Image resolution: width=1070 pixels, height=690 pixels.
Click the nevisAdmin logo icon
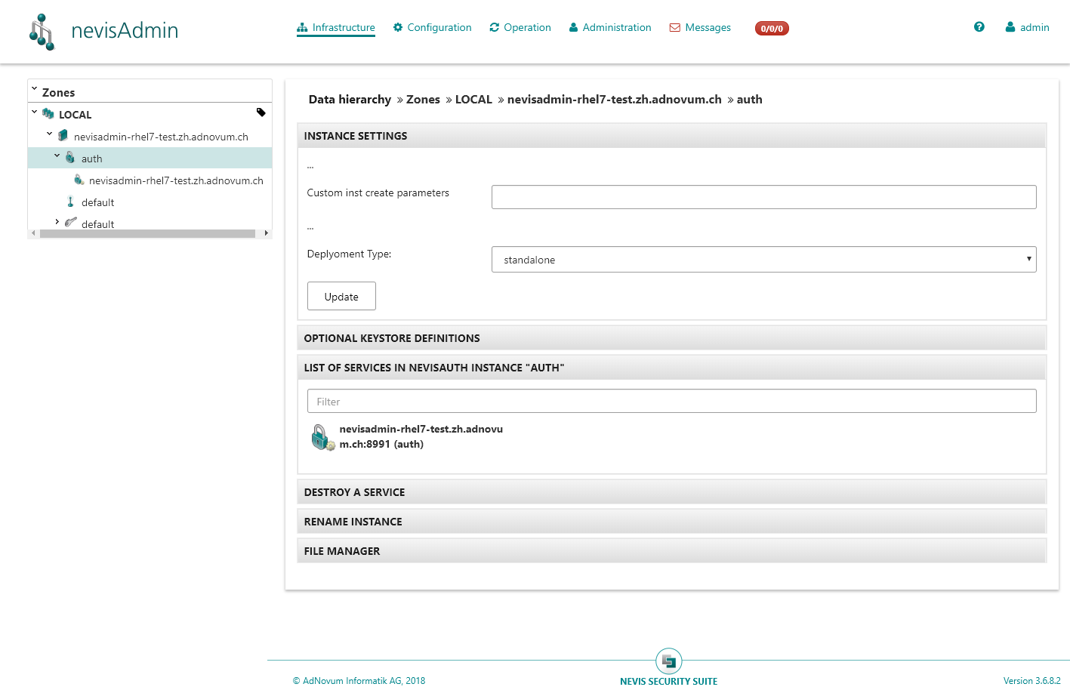click(x=42, y=32)
